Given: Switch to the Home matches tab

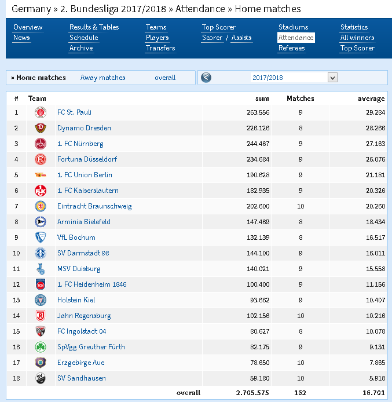Looking at the screenshot, I should (x=41, y=78).
